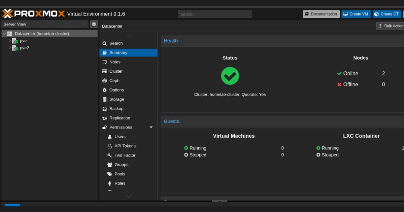Click the Ceph menu icon
This screenshot has width=404, height=212.
(x=104, y=81)
